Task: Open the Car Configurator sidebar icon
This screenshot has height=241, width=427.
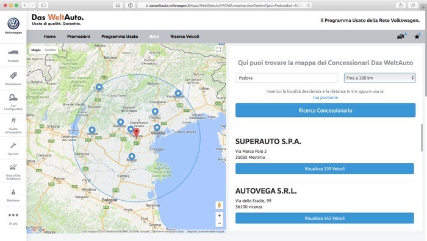Action: click(x=13, y=97)
